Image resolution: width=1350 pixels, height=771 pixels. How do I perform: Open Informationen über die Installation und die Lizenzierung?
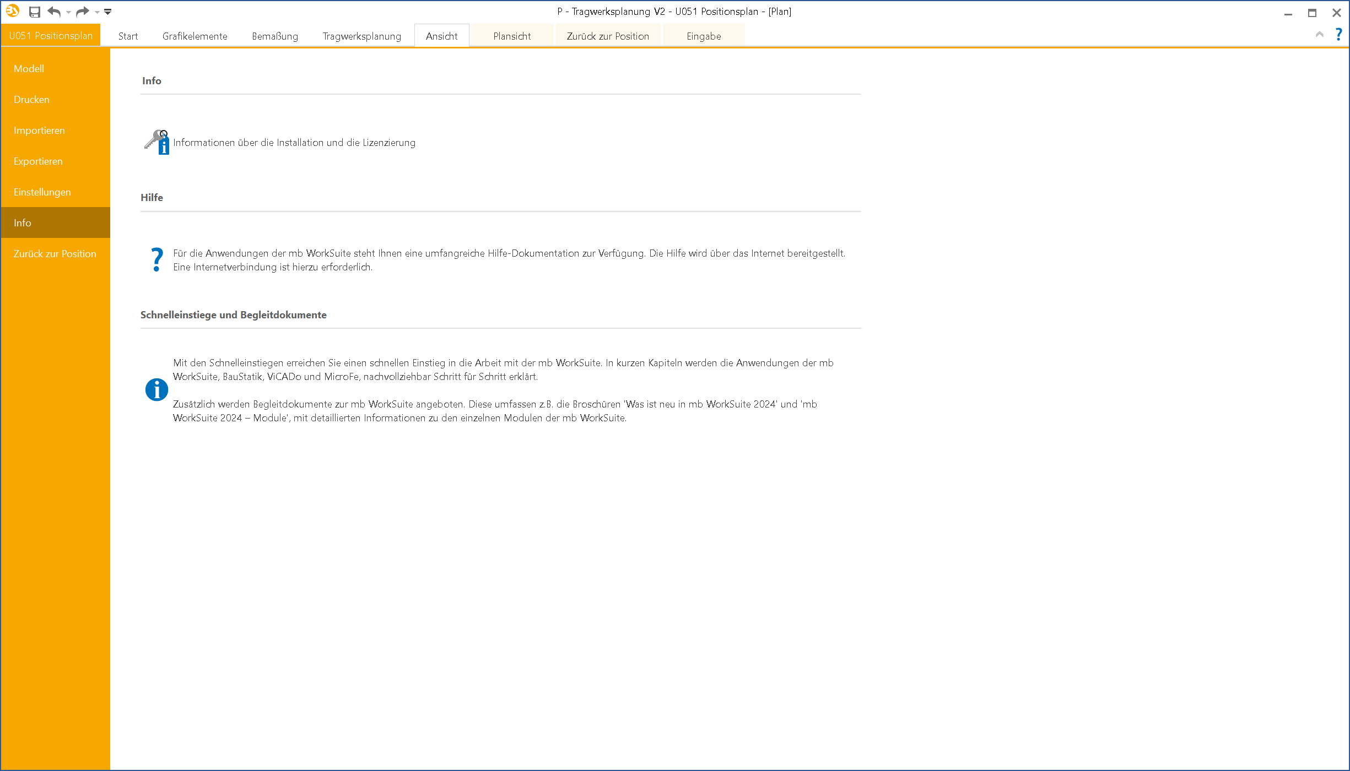pos(294,143)
